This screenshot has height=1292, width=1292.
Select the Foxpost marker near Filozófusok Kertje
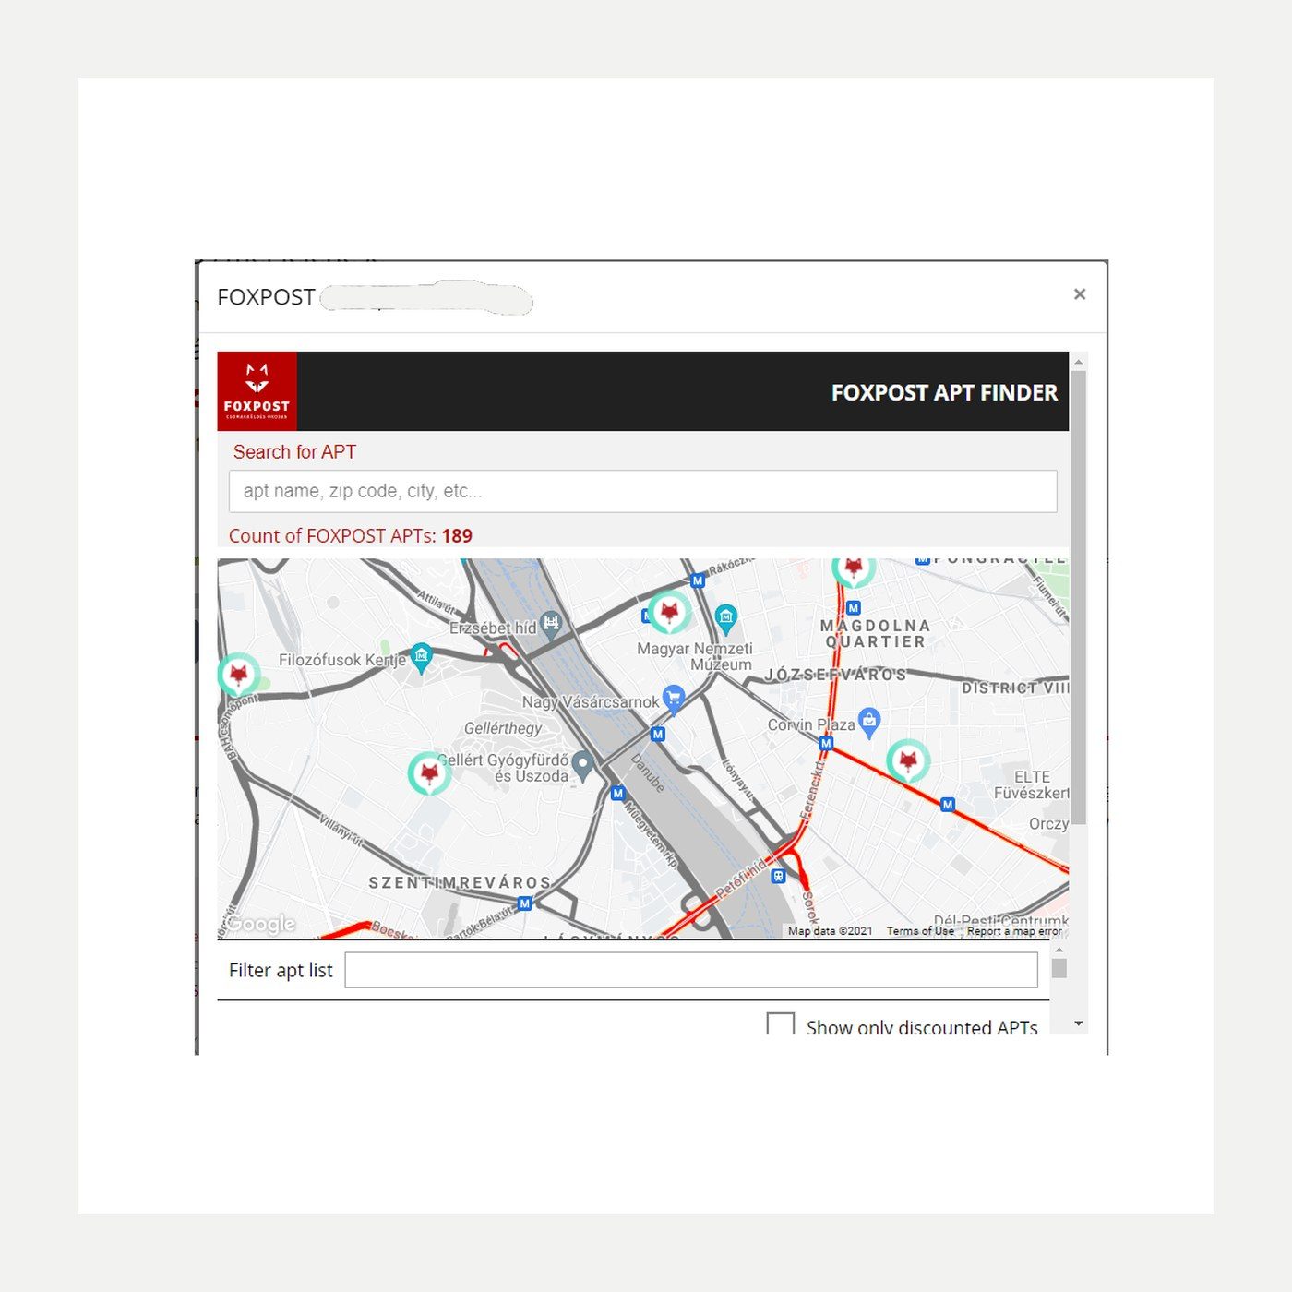click(x=239, y=676)
